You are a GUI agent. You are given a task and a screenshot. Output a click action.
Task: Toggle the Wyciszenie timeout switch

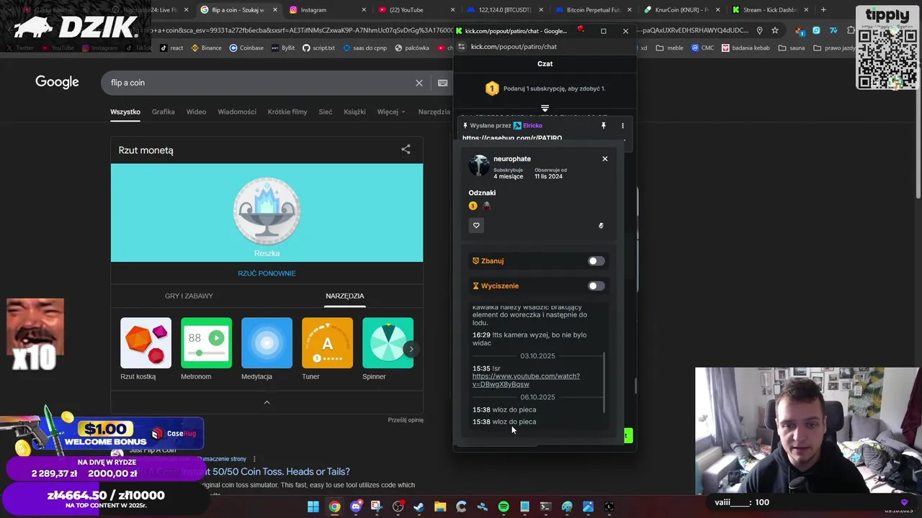[x=596, y=286]
